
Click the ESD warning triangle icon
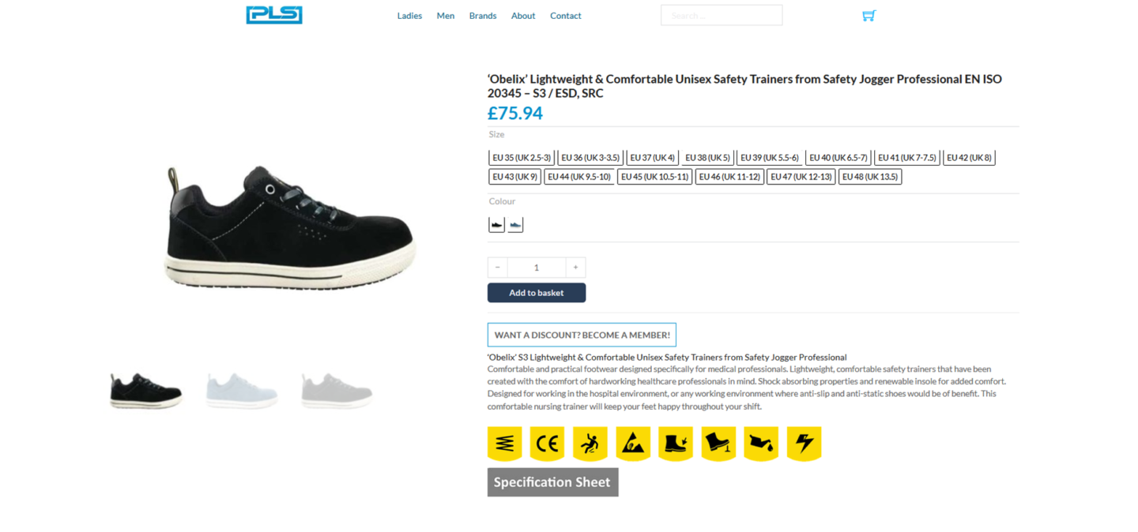633,443
